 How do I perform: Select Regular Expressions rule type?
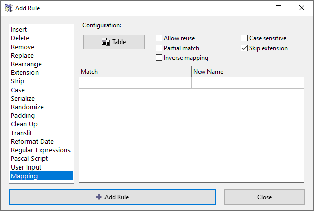click(x=41, y=150)
